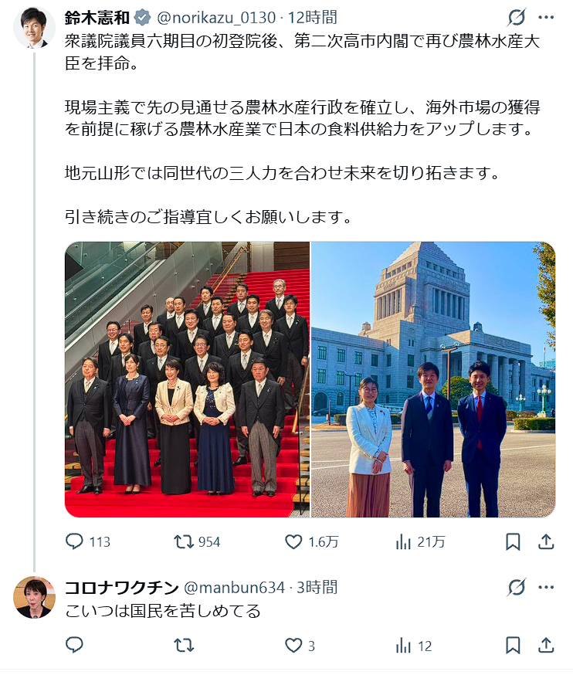Like the reply with 3 likes
Image resolution: width=573 pixels, height=675 pixels.
[x=300, y=646]
